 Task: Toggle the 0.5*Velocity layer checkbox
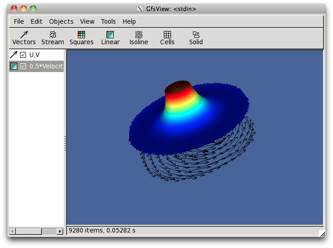[x=23, y=67]
